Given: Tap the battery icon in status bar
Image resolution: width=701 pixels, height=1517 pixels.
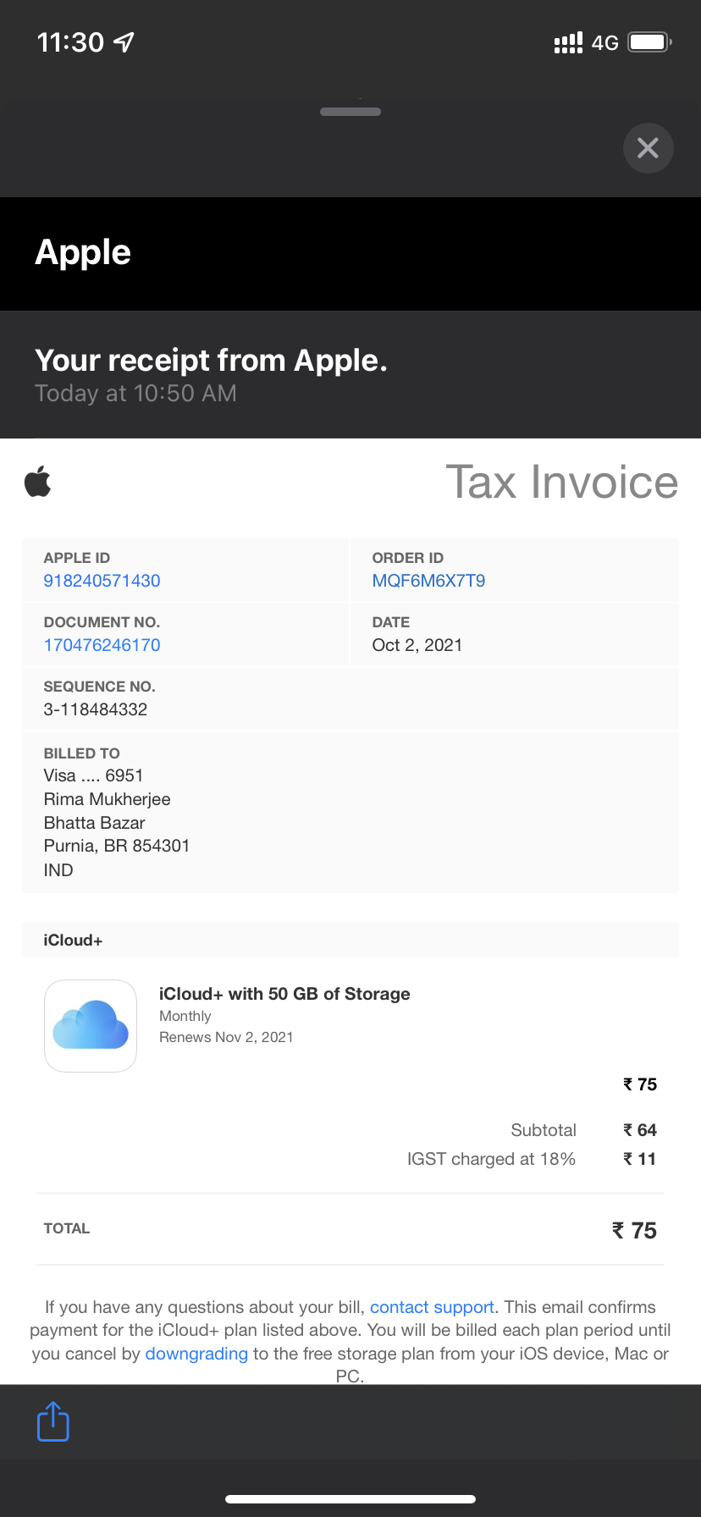Looking at the screenshot, I should [x=649, y=42].
